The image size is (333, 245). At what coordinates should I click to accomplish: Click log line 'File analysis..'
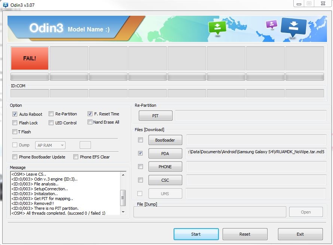(35, 184)
